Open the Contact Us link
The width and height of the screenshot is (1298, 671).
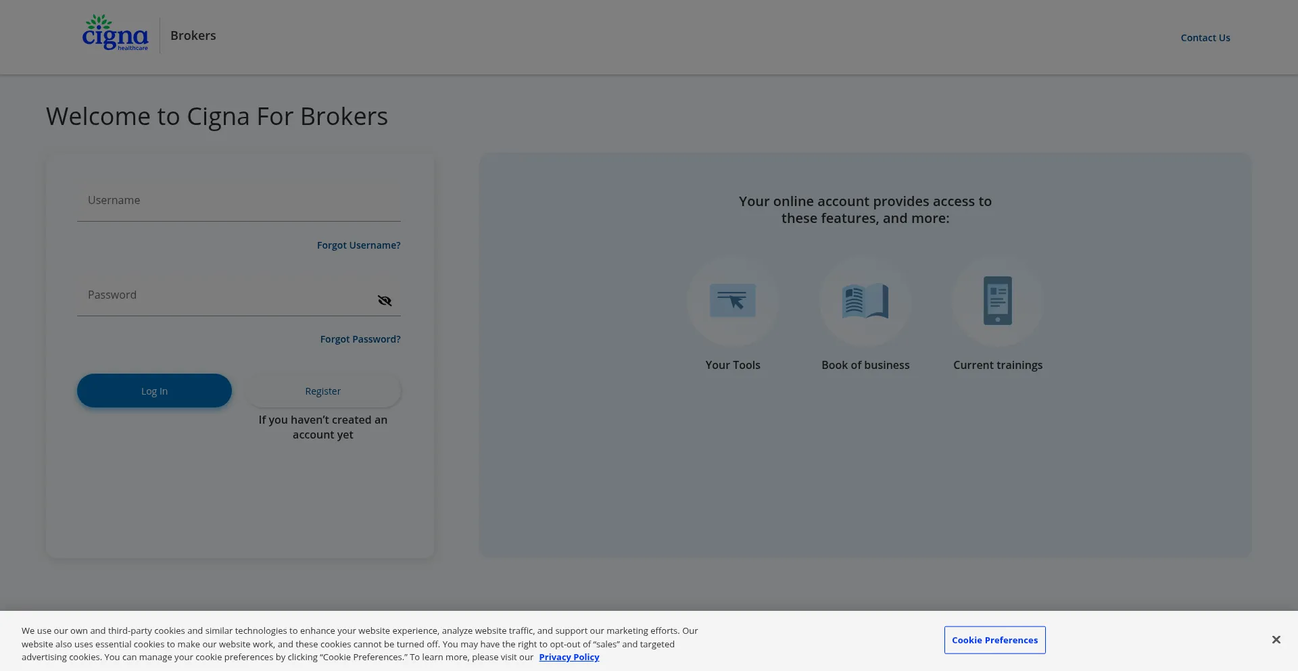[1205, 38]
